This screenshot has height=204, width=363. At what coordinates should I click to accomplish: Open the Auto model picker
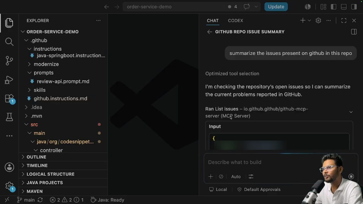point(236,177)
